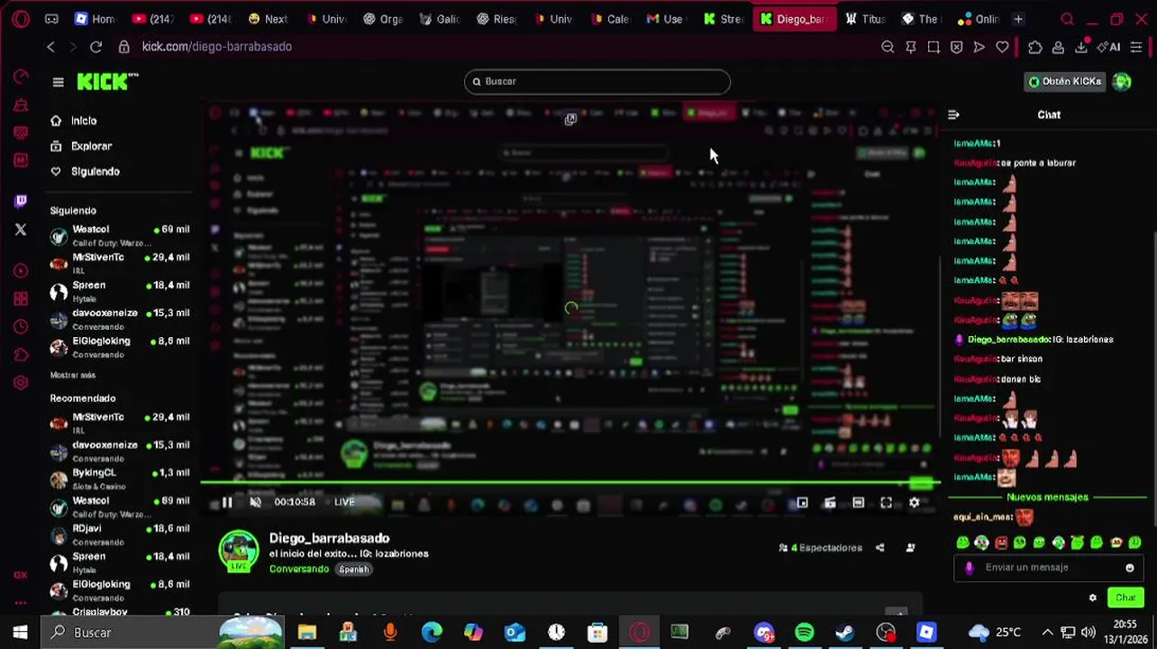Switch to the Titus browser tab
Image resolution: width=1157 pixels, height=649 pixels.
tap(866, 19)
